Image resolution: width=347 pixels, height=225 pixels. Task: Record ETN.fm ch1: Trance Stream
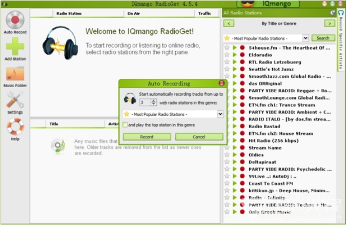tap(242, 105)
